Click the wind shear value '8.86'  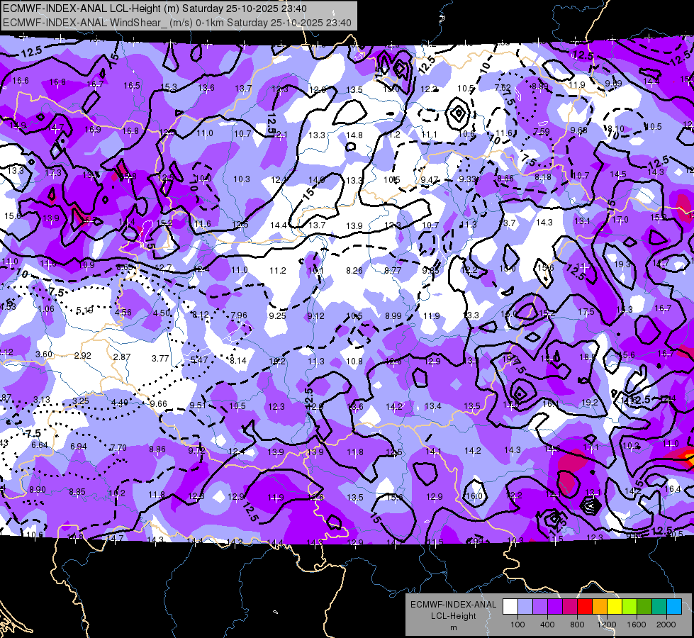point(157,449)
